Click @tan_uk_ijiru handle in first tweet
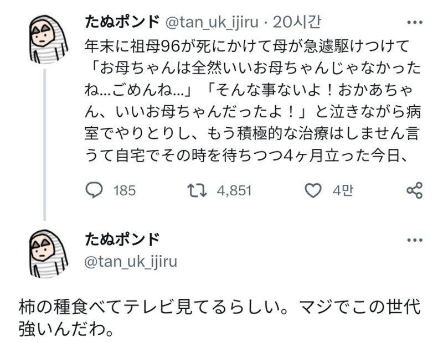The height and width of the screenshot is (343, 443). click(212, 23)
